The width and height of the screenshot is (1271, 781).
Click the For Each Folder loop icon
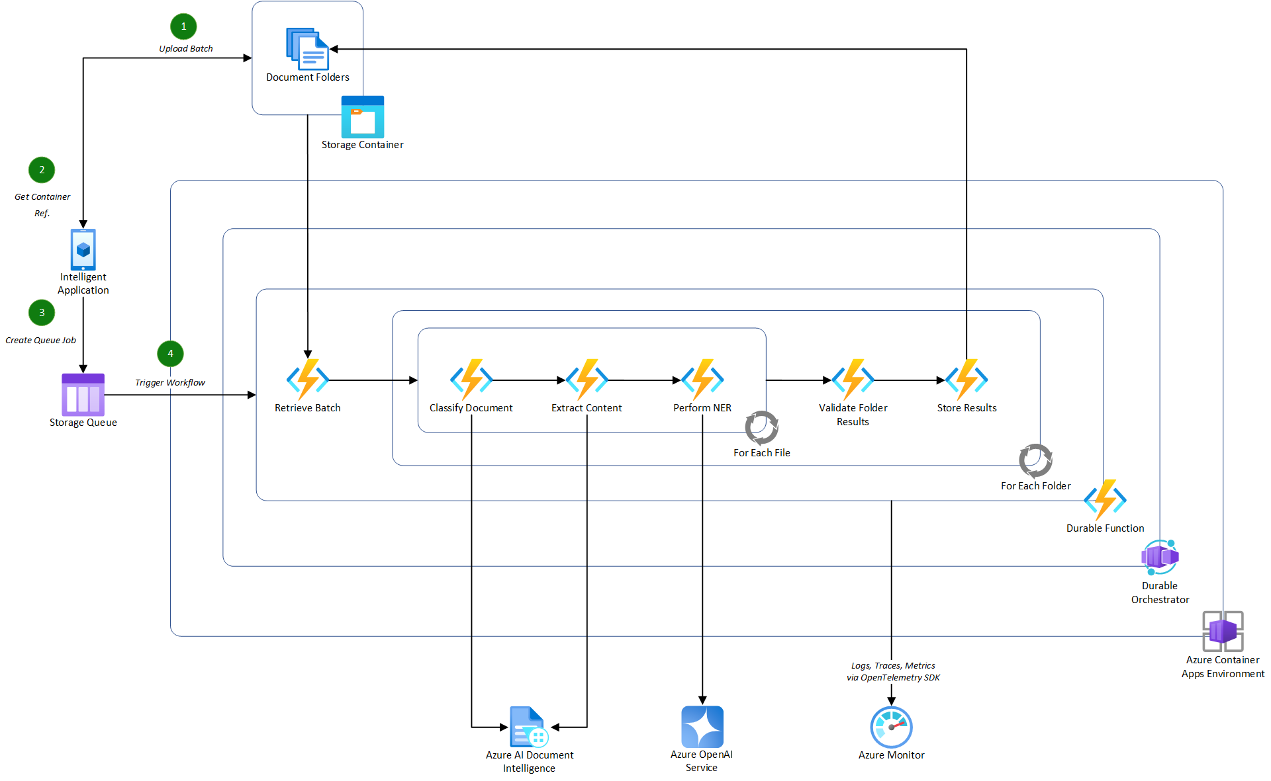(x=1035, y=461)
